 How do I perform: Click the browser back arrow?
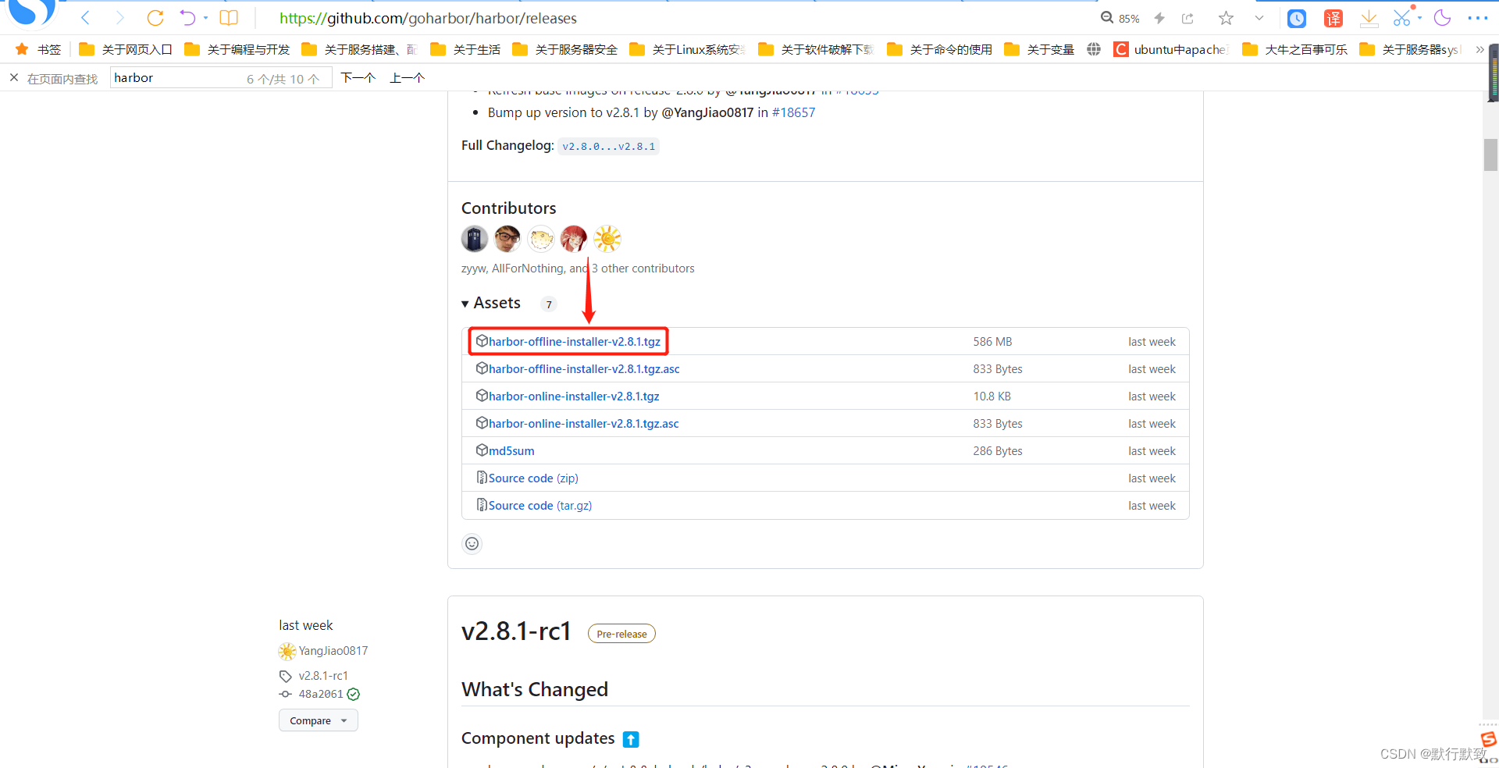point(86,17)
